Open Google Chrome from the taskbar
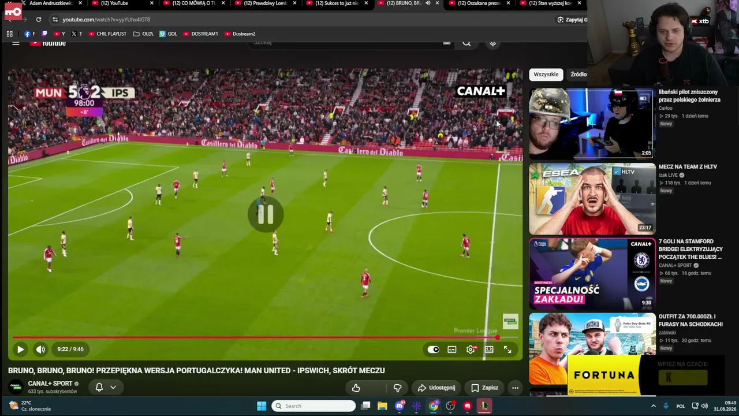739x416 pixels. (434, 406)
